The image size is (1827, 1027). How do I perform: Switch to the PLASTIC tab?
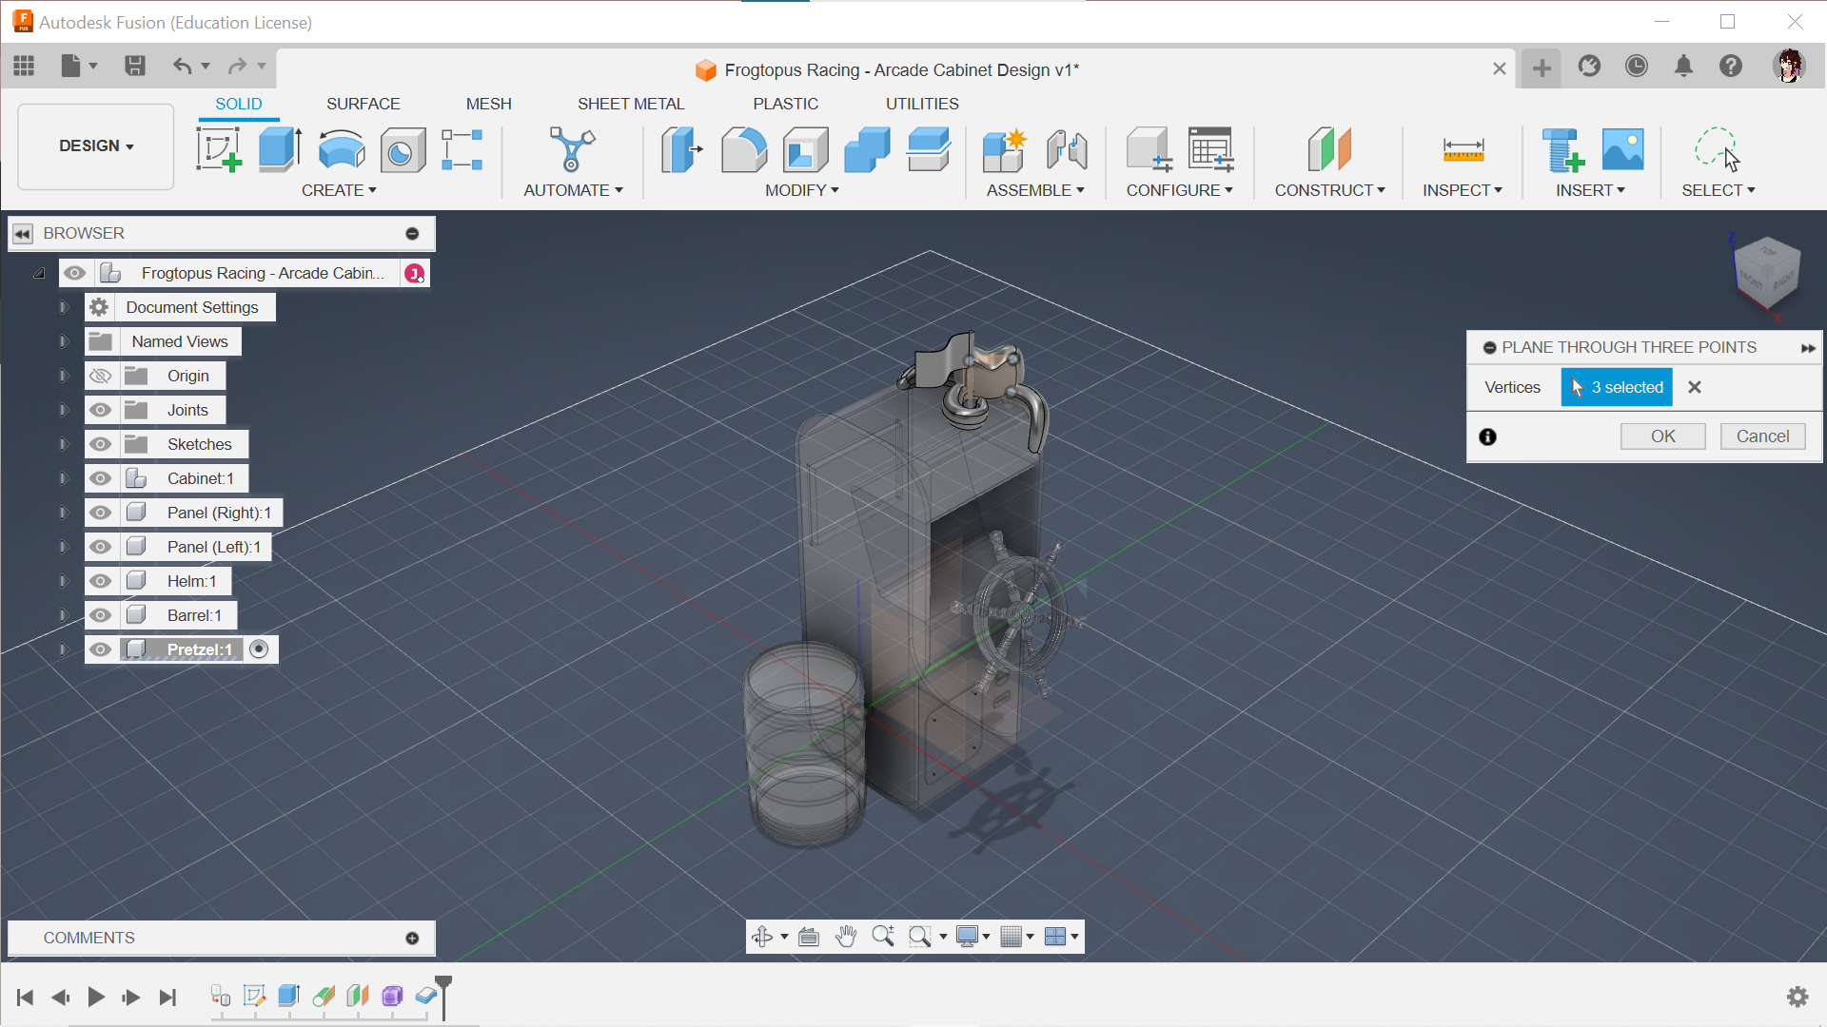click(x=785, y=104)
